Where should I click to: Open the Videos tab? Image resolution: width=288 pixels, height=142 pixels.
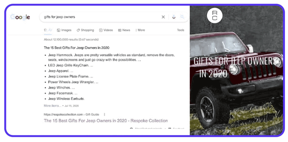pos(106,30)
